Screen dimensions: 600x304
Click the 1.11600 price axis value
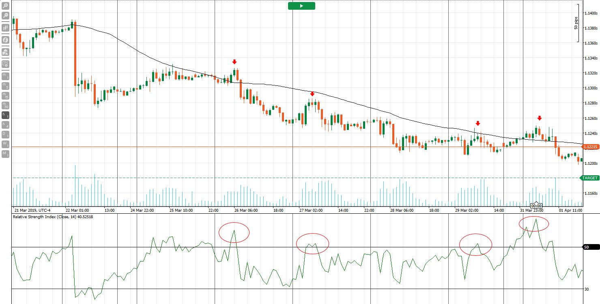point(591,193)
